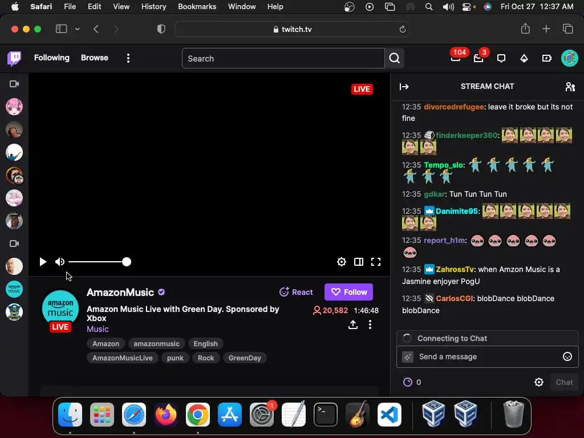The height and width of the screenshot is (438, 584).
Task: Open chat settings gear icon
Action: [x=539, y=382]
